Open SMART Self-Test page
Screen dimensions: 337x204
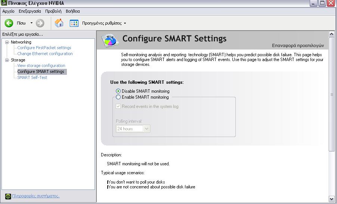pyautogui.click(x=32, y=77)
